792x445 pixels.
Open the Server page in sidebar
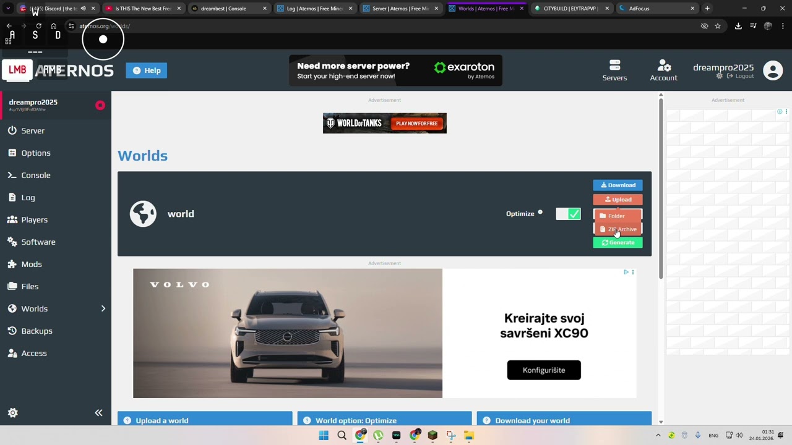[56, 130]
